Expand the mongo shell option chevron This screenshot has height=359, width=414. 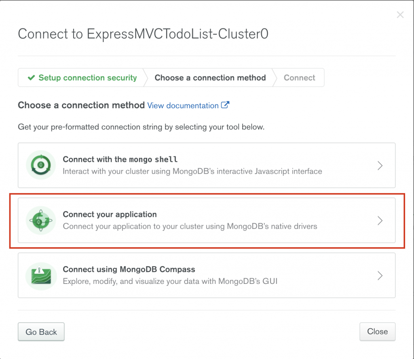tap(380, 166)
